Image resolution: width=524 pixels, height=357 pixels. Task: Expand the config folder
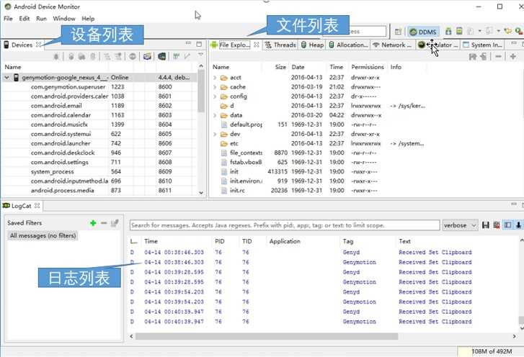[215, 96]
